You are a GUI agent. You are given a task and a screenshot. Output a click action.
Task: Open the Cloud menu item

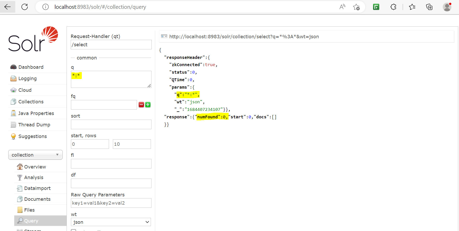click(x=25, y=90)
